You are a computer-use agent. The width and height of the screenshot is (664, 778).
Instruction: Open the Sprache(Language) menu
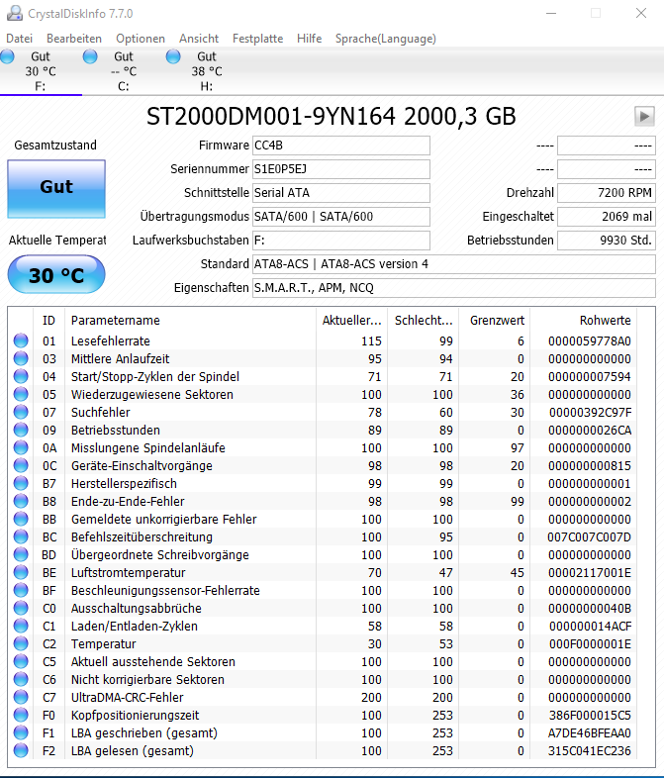pos(386,39)
